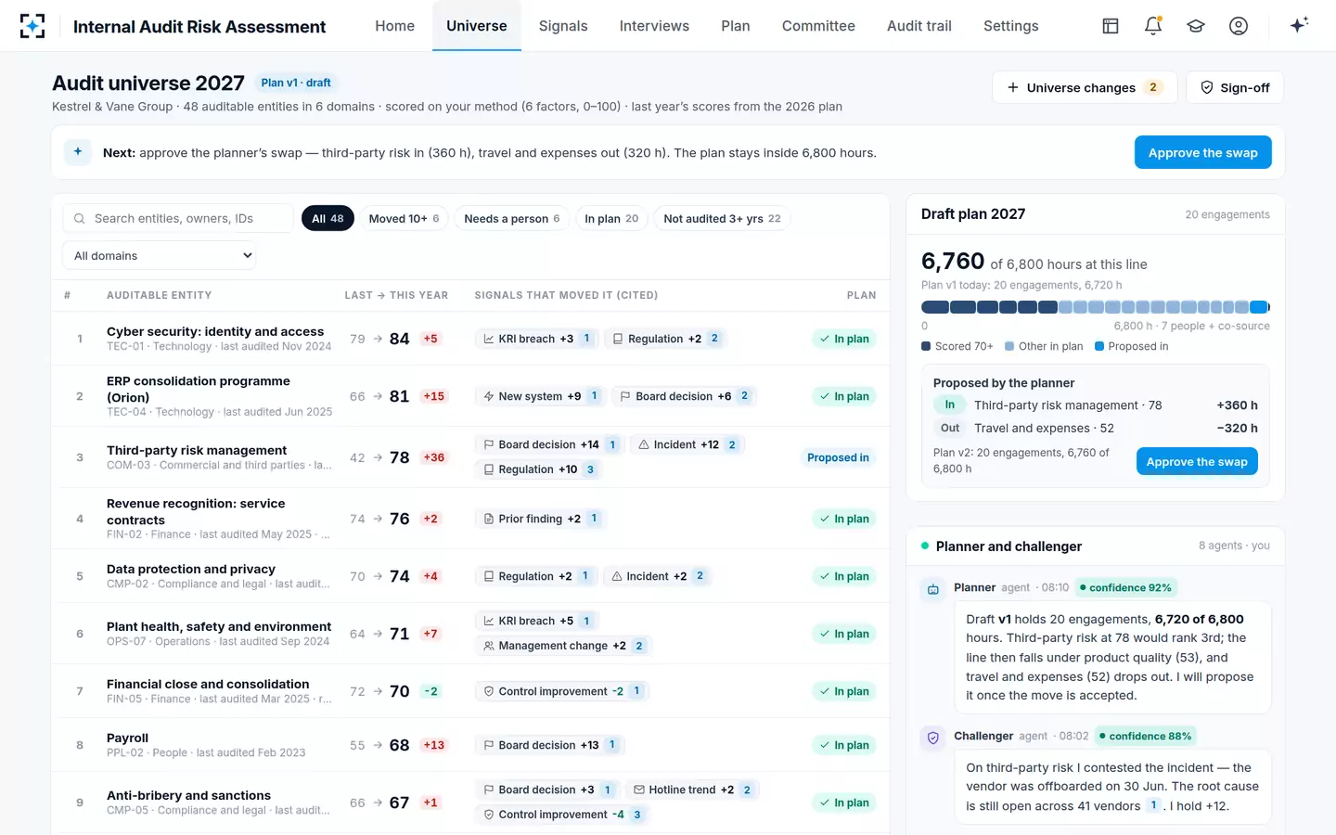Switch to the Signals tab

pyautogui.click(x=563, y=26)
